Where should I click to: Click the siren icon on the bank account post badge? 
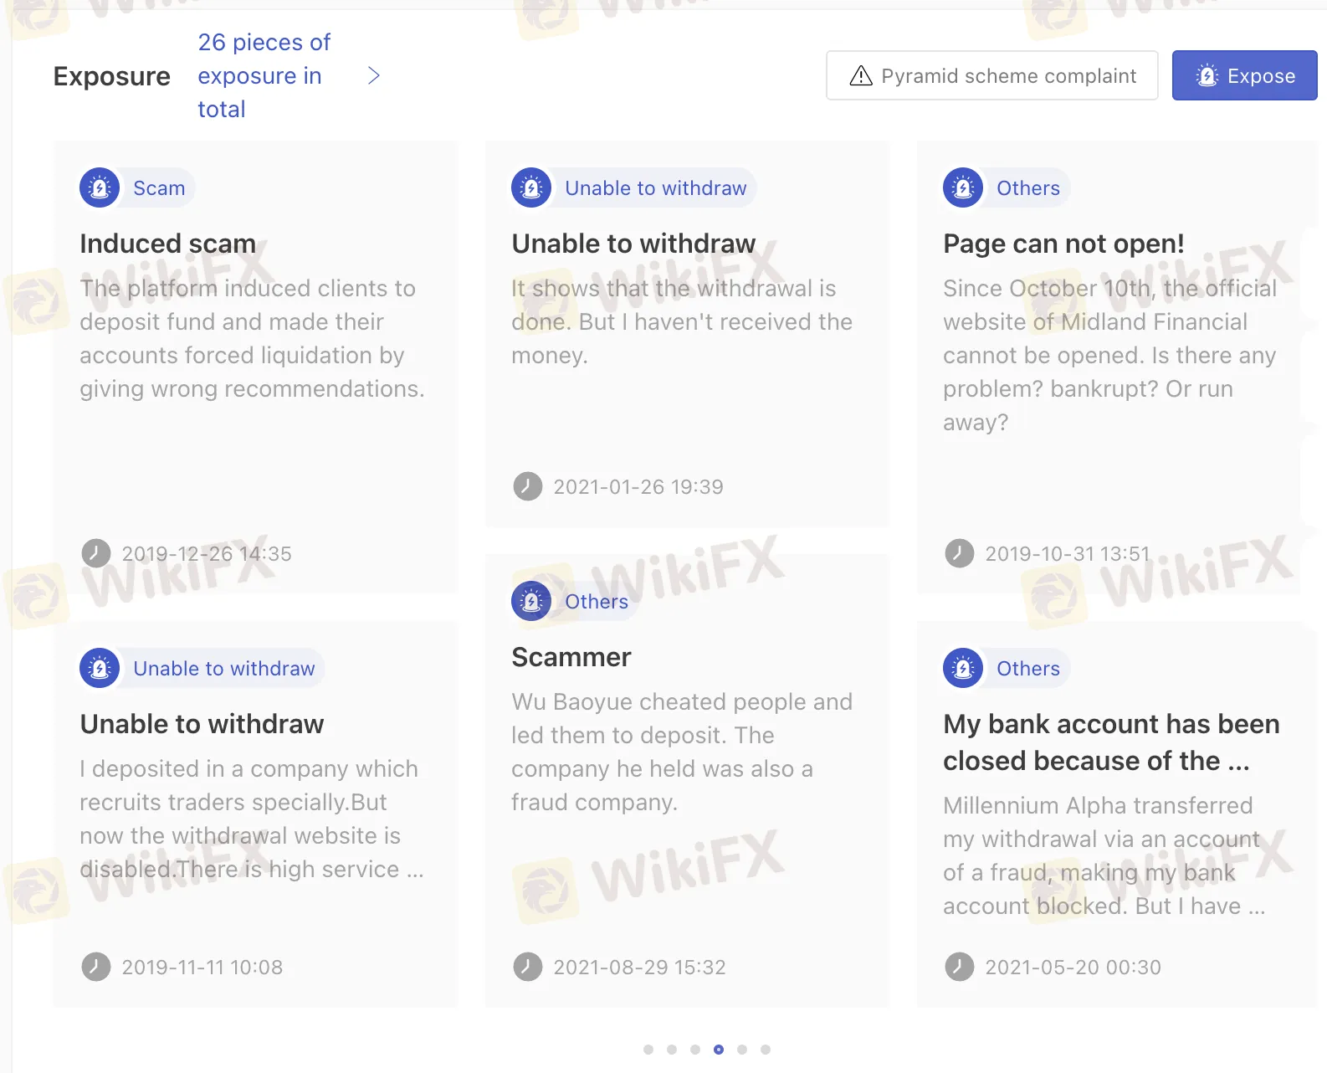962,668
